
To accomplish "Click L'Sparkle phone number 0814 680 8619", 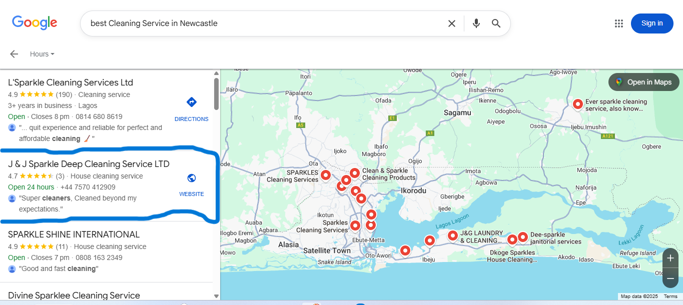I will pyautogui.click(x=99, y=116).
